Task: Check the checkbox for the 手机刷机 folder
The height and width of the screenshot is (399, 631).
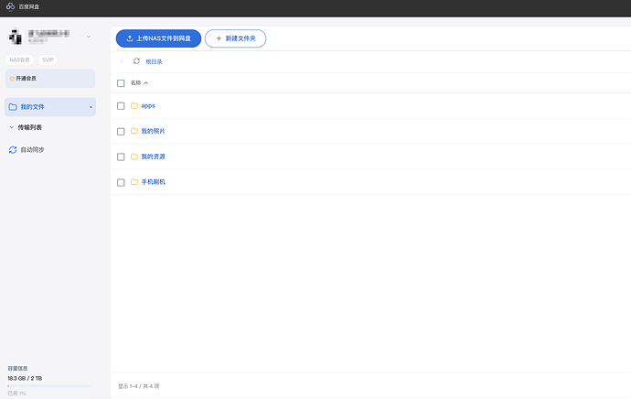Action: click(121, 182)
